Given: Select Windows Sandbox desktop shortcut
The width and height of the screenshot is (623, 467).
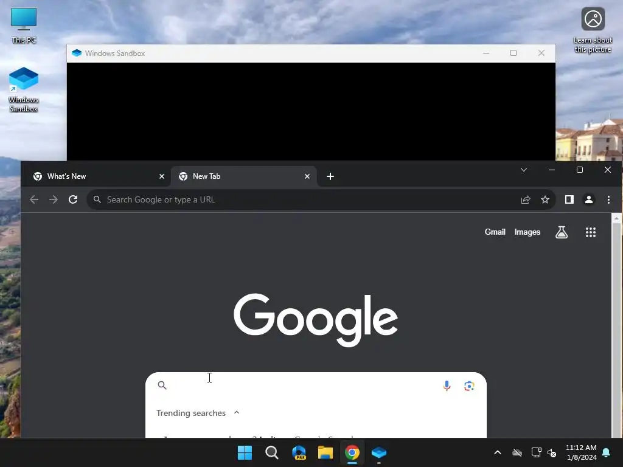Looking at the screenshot, I should click(x=24, y=90).
